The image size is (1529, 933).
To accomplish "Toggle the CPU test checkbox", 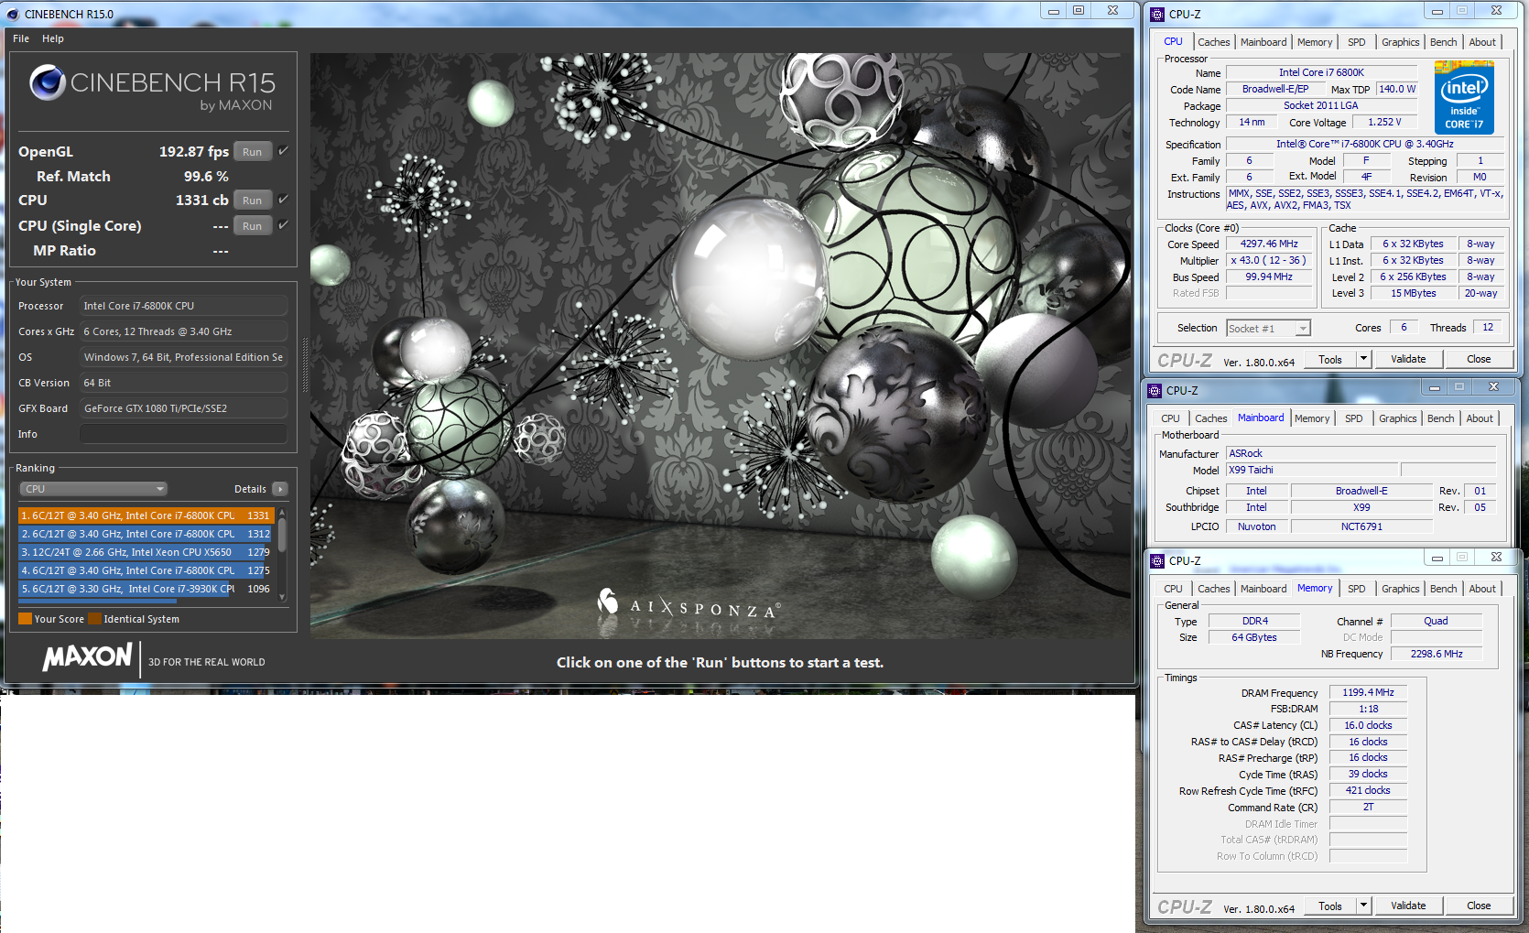I will 283,199.
